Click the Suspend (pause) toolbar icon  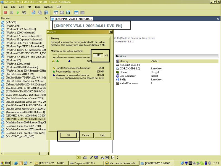point(12,12)
